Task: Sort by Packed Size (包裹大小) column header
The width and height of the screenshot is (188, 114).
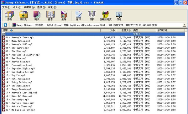Action: coord(124,30)
